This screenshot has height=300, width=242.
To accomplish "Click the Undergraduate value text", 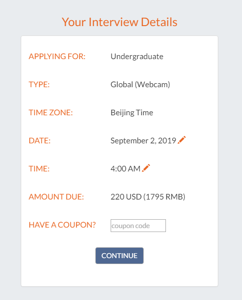I will click(x=137, y=57).
